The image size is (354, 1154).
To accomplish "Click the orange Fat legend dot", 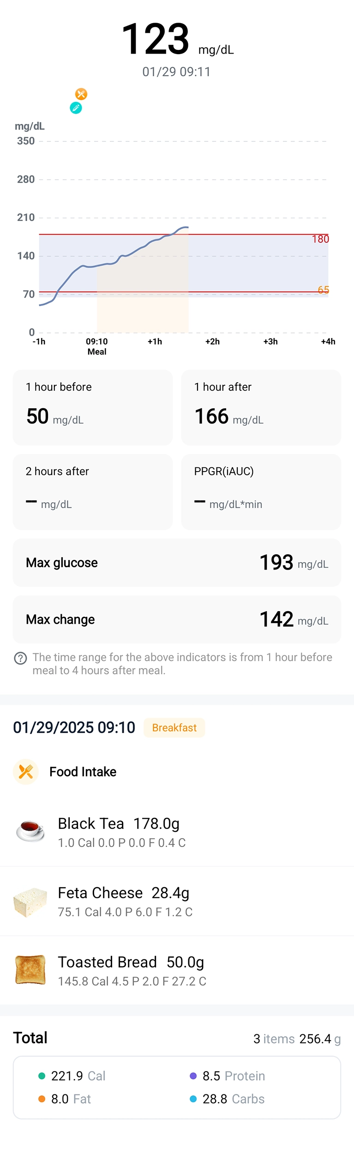I will [42, 1099].
